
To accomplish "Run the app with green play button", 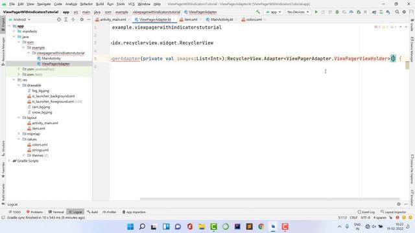I will click(316, 12).
